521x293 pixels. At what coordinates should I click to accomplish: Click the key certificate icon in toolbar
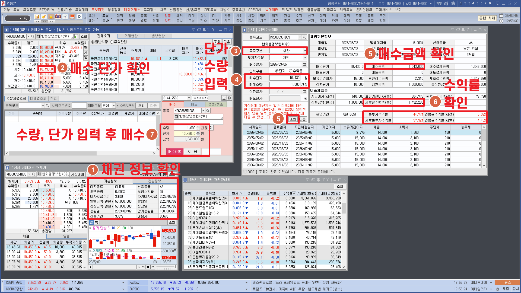(44, 17)
